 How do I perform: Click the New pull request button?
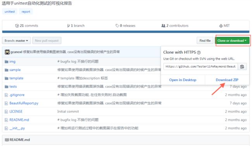[x=47, y=41]
